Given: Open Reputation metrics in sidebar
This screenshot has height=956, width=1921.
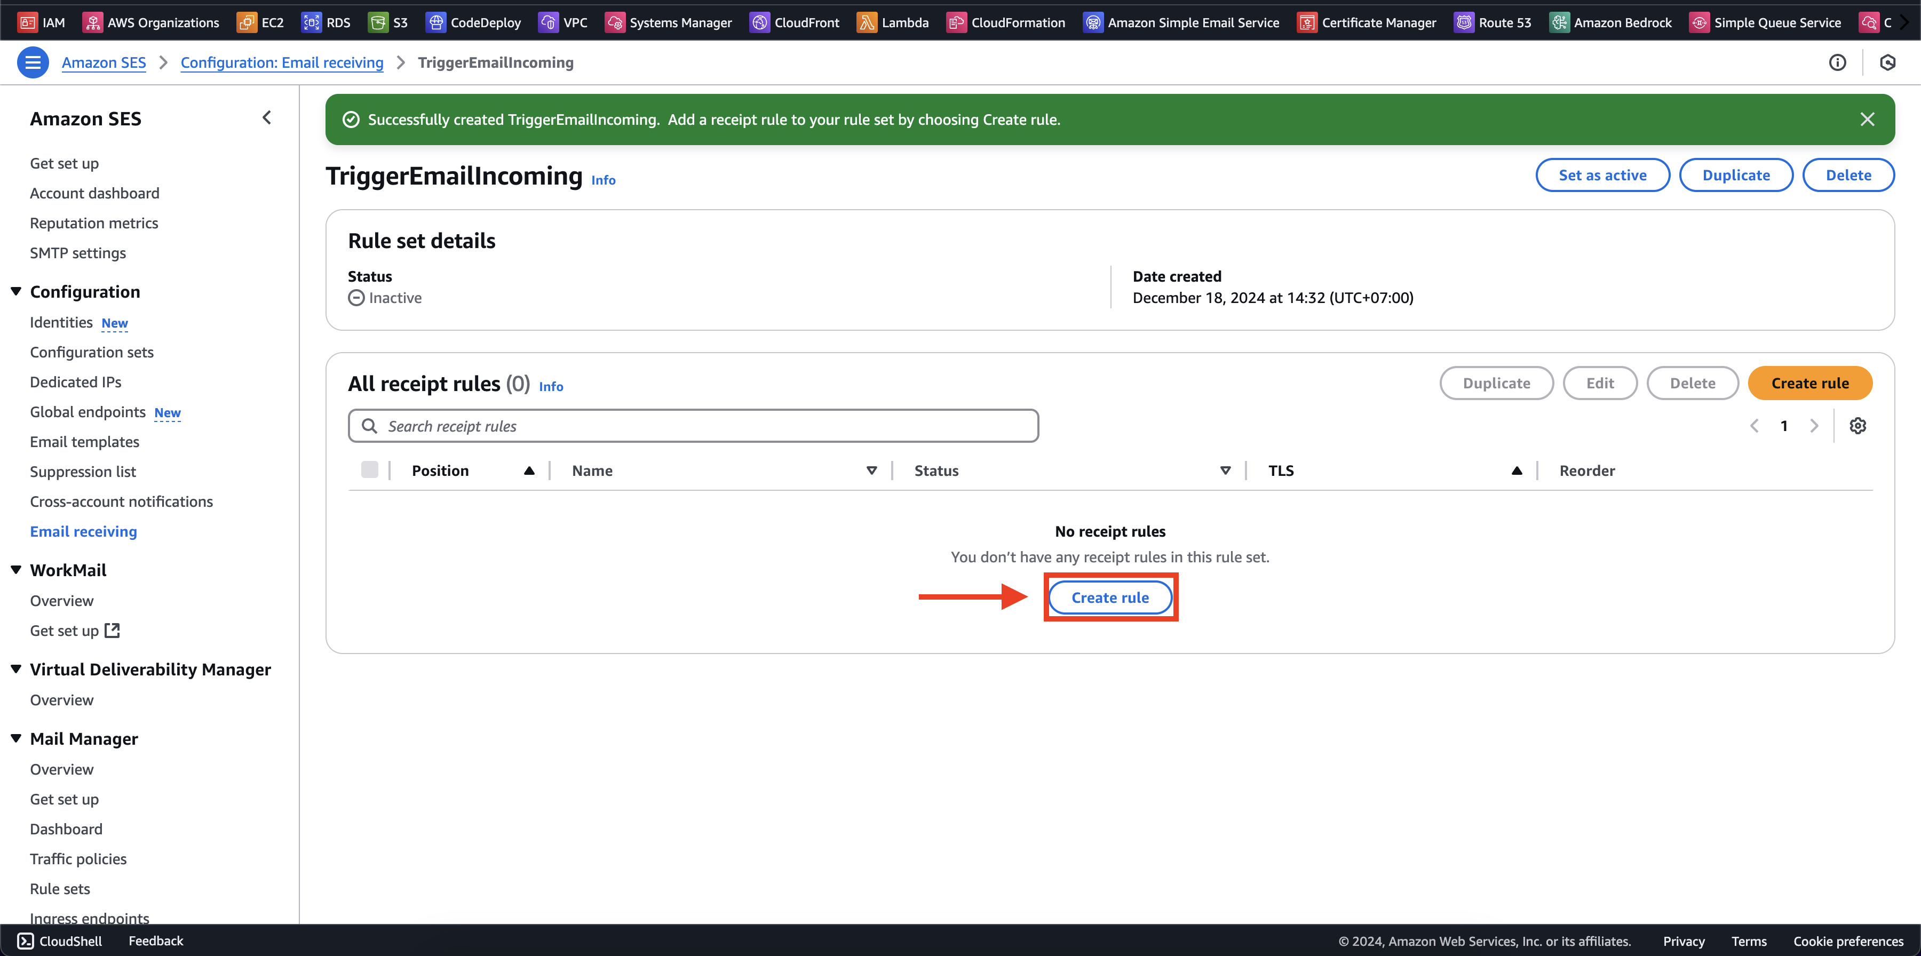Looking at the screenshot, I should click(x=94, y=223).
